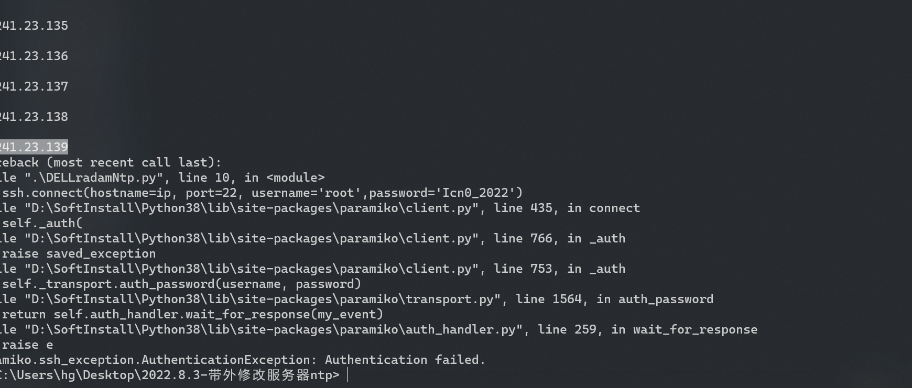912x388 pixels.
Task: Click the IP line ending 241.23.135
Action: click(x=34, y=26)
